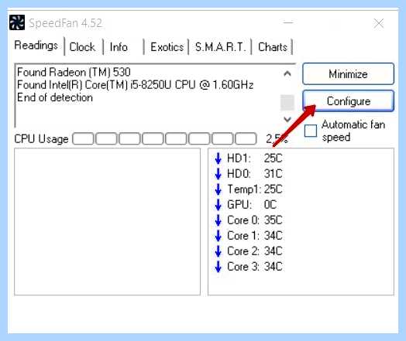Open the Clock tab

(82, 47)
